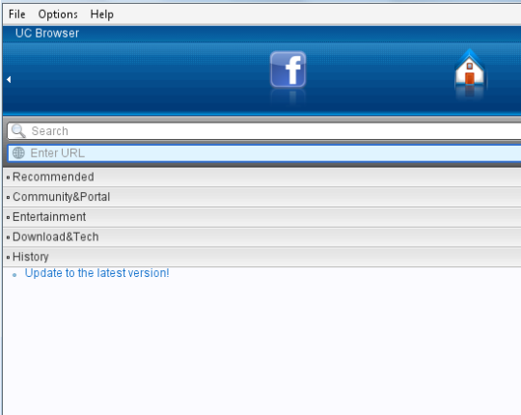Expand the Download&Tech section
Screen dimensions: 521x415
(261, 236)
